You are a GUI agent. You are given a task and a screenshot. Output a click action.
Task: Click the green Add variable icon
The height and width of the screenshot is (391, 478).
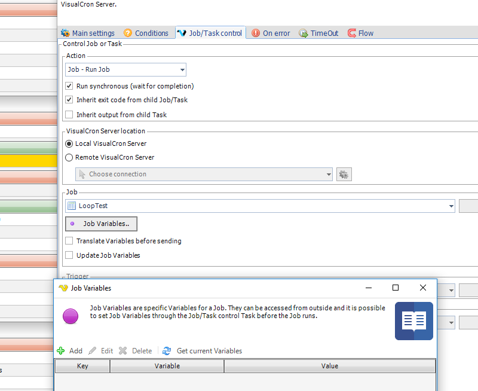pyautogui.click(x=60, y=351)
